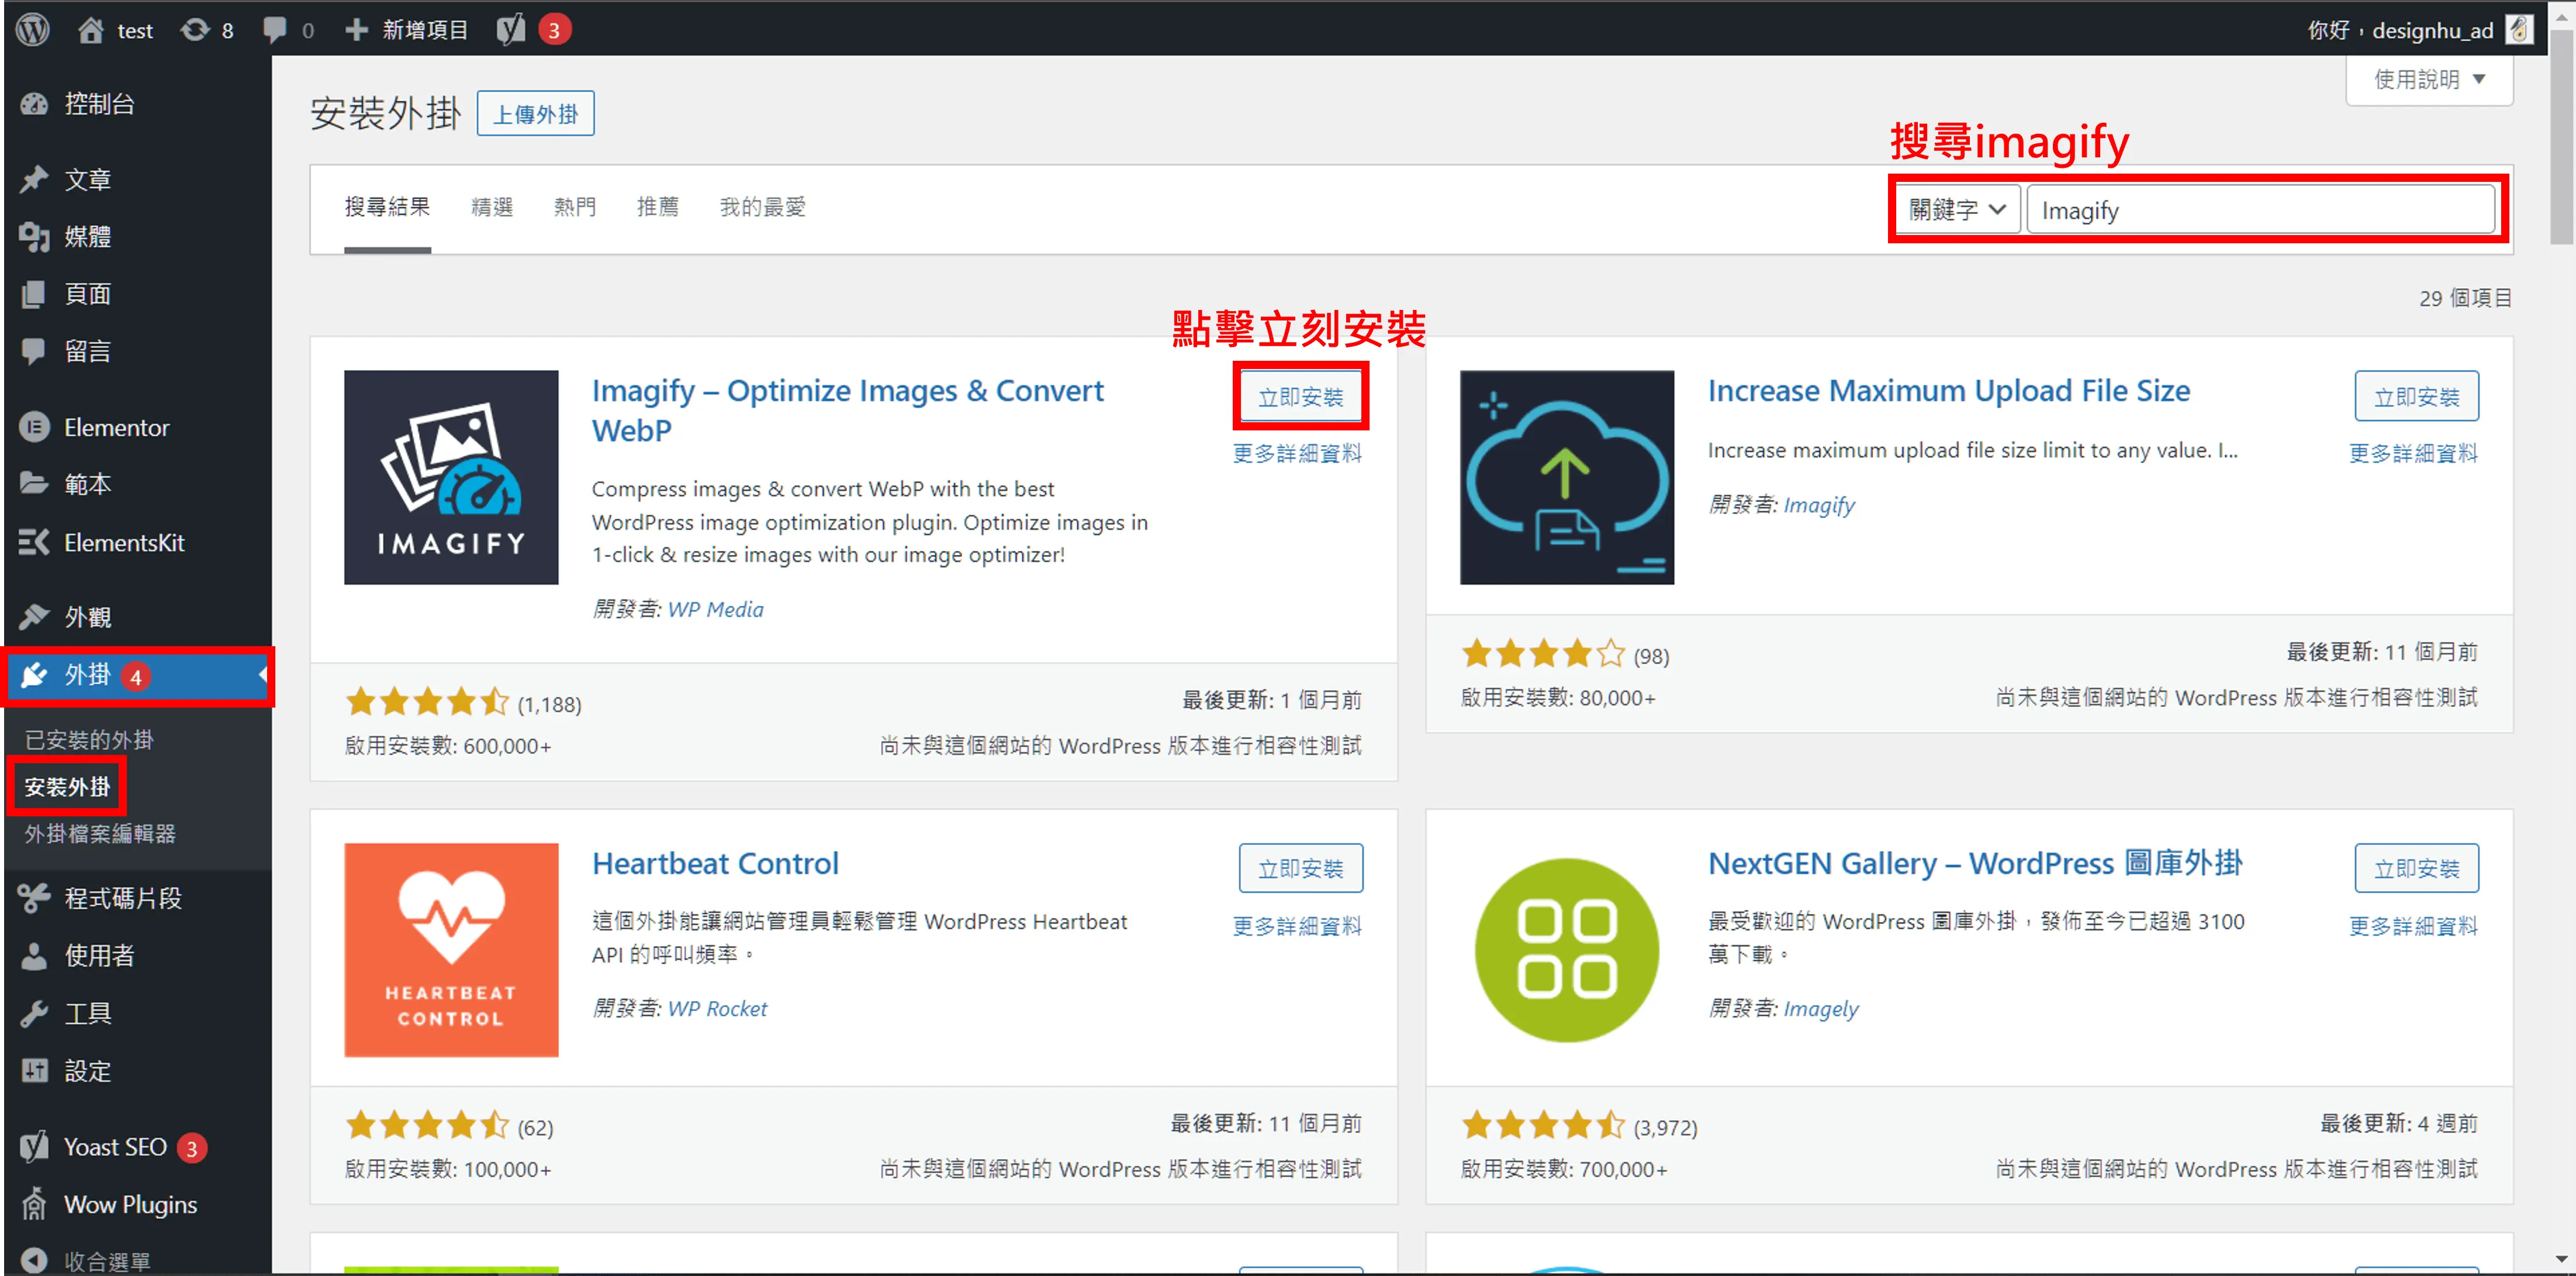The height and width of the screenshot is (1276, 2576).
Task: Open Yoast SEO sidebar icon
Action: pyautogui.click(x=34, y=1147)
